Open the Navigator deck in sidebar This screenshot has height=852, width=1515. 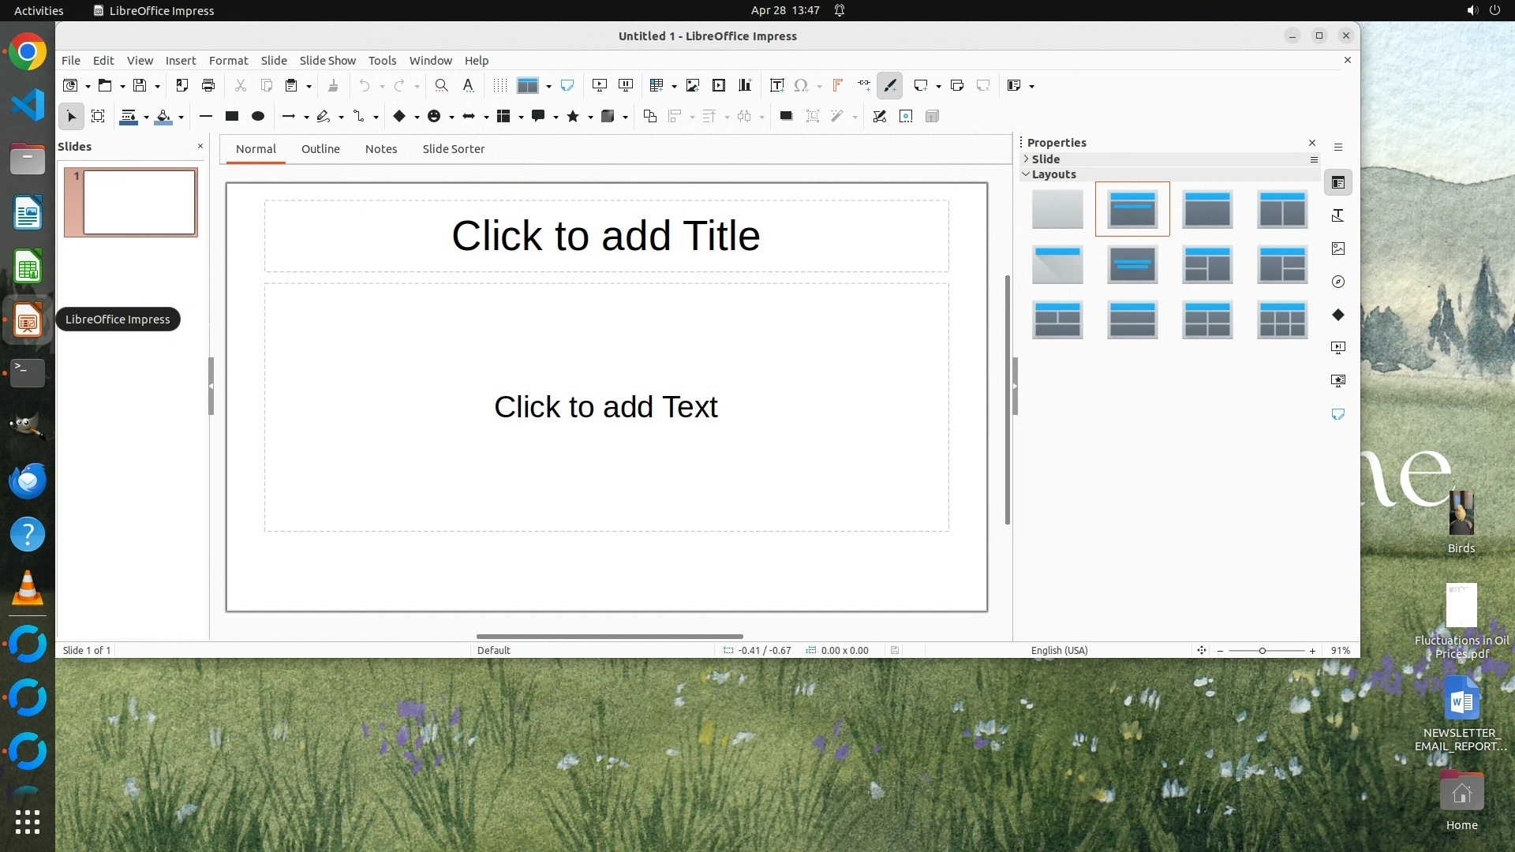pos(1337,282)
